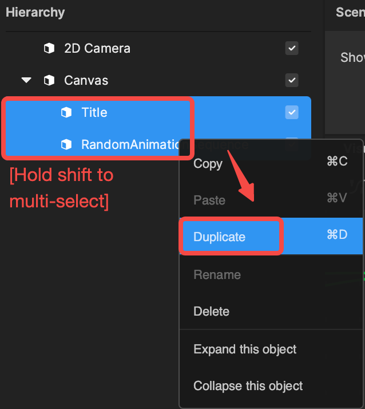Click the RandomAnimation node cube icon
The width and height of the screenshot is (365, 409).
66,144
